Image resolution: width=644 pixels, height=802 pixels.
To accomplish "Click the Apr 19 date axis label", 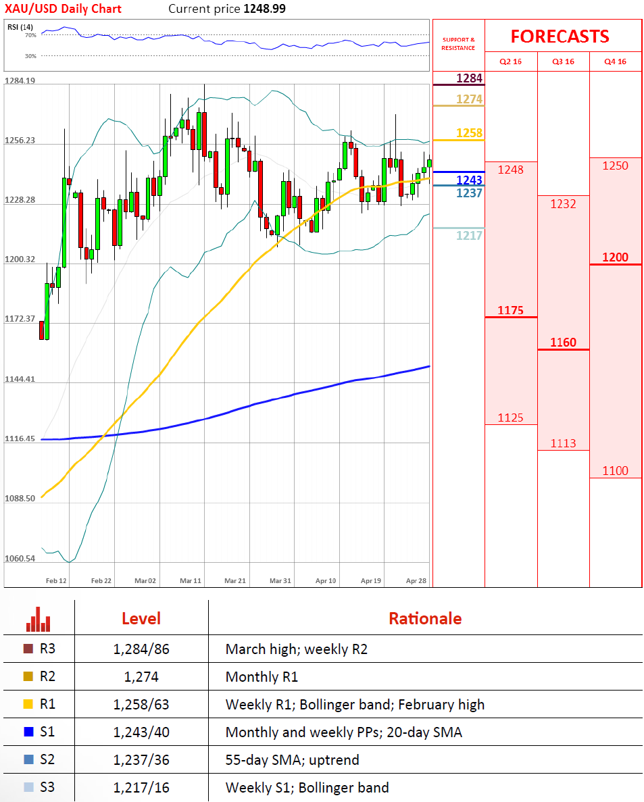I will tap(371, 580).
